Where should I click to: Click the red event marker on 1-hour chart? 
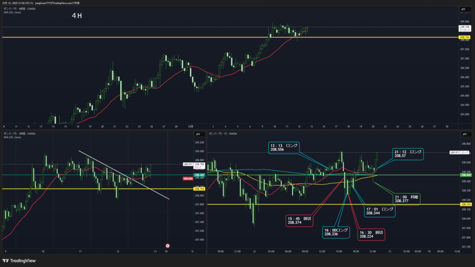click(168, 245)
